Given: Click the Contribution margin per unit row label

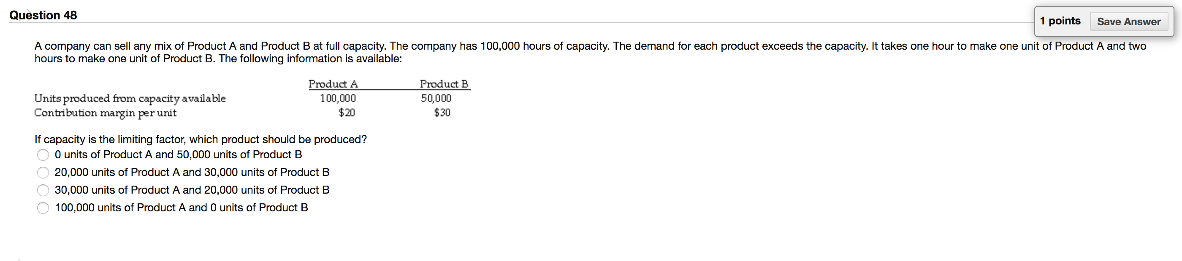Looking at the screenshot, I should 106,113.
